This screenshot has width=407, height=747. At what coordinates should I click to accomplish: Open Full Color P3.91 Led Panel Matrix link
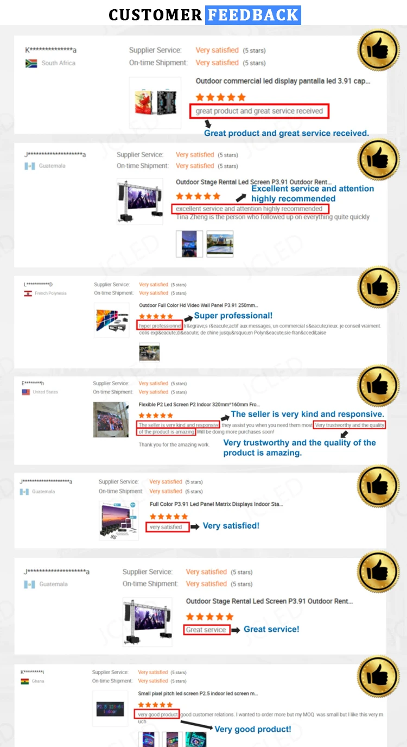(x=216, y=504)
